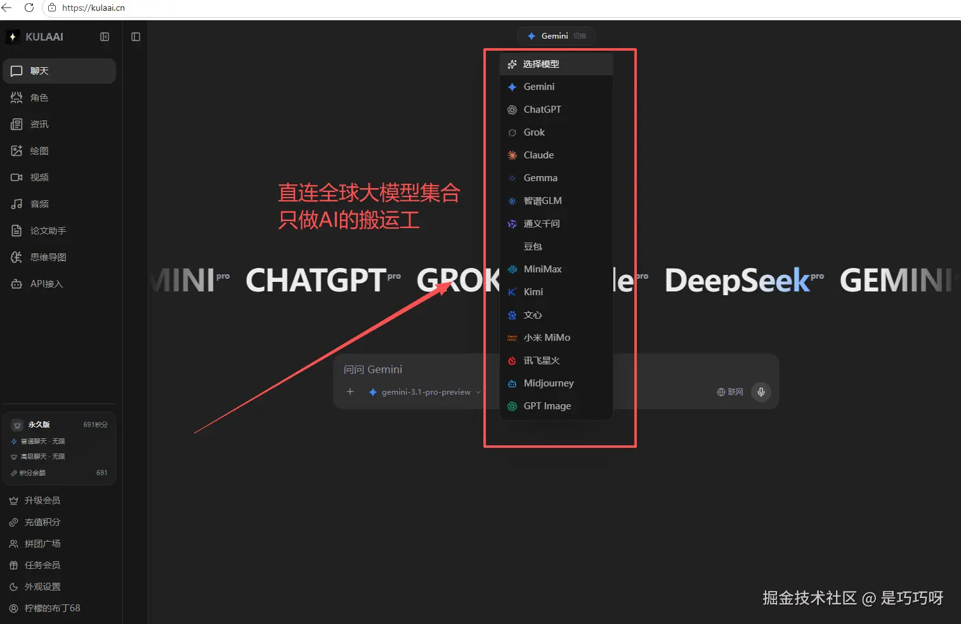Viewport: 961px width, 624px height.
Task: Open the 选择模型 model picker header
Action: click(x=540, y=63)
